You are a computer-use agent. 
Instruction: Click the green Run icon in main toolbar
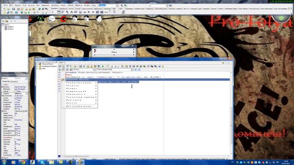(29, 12)
